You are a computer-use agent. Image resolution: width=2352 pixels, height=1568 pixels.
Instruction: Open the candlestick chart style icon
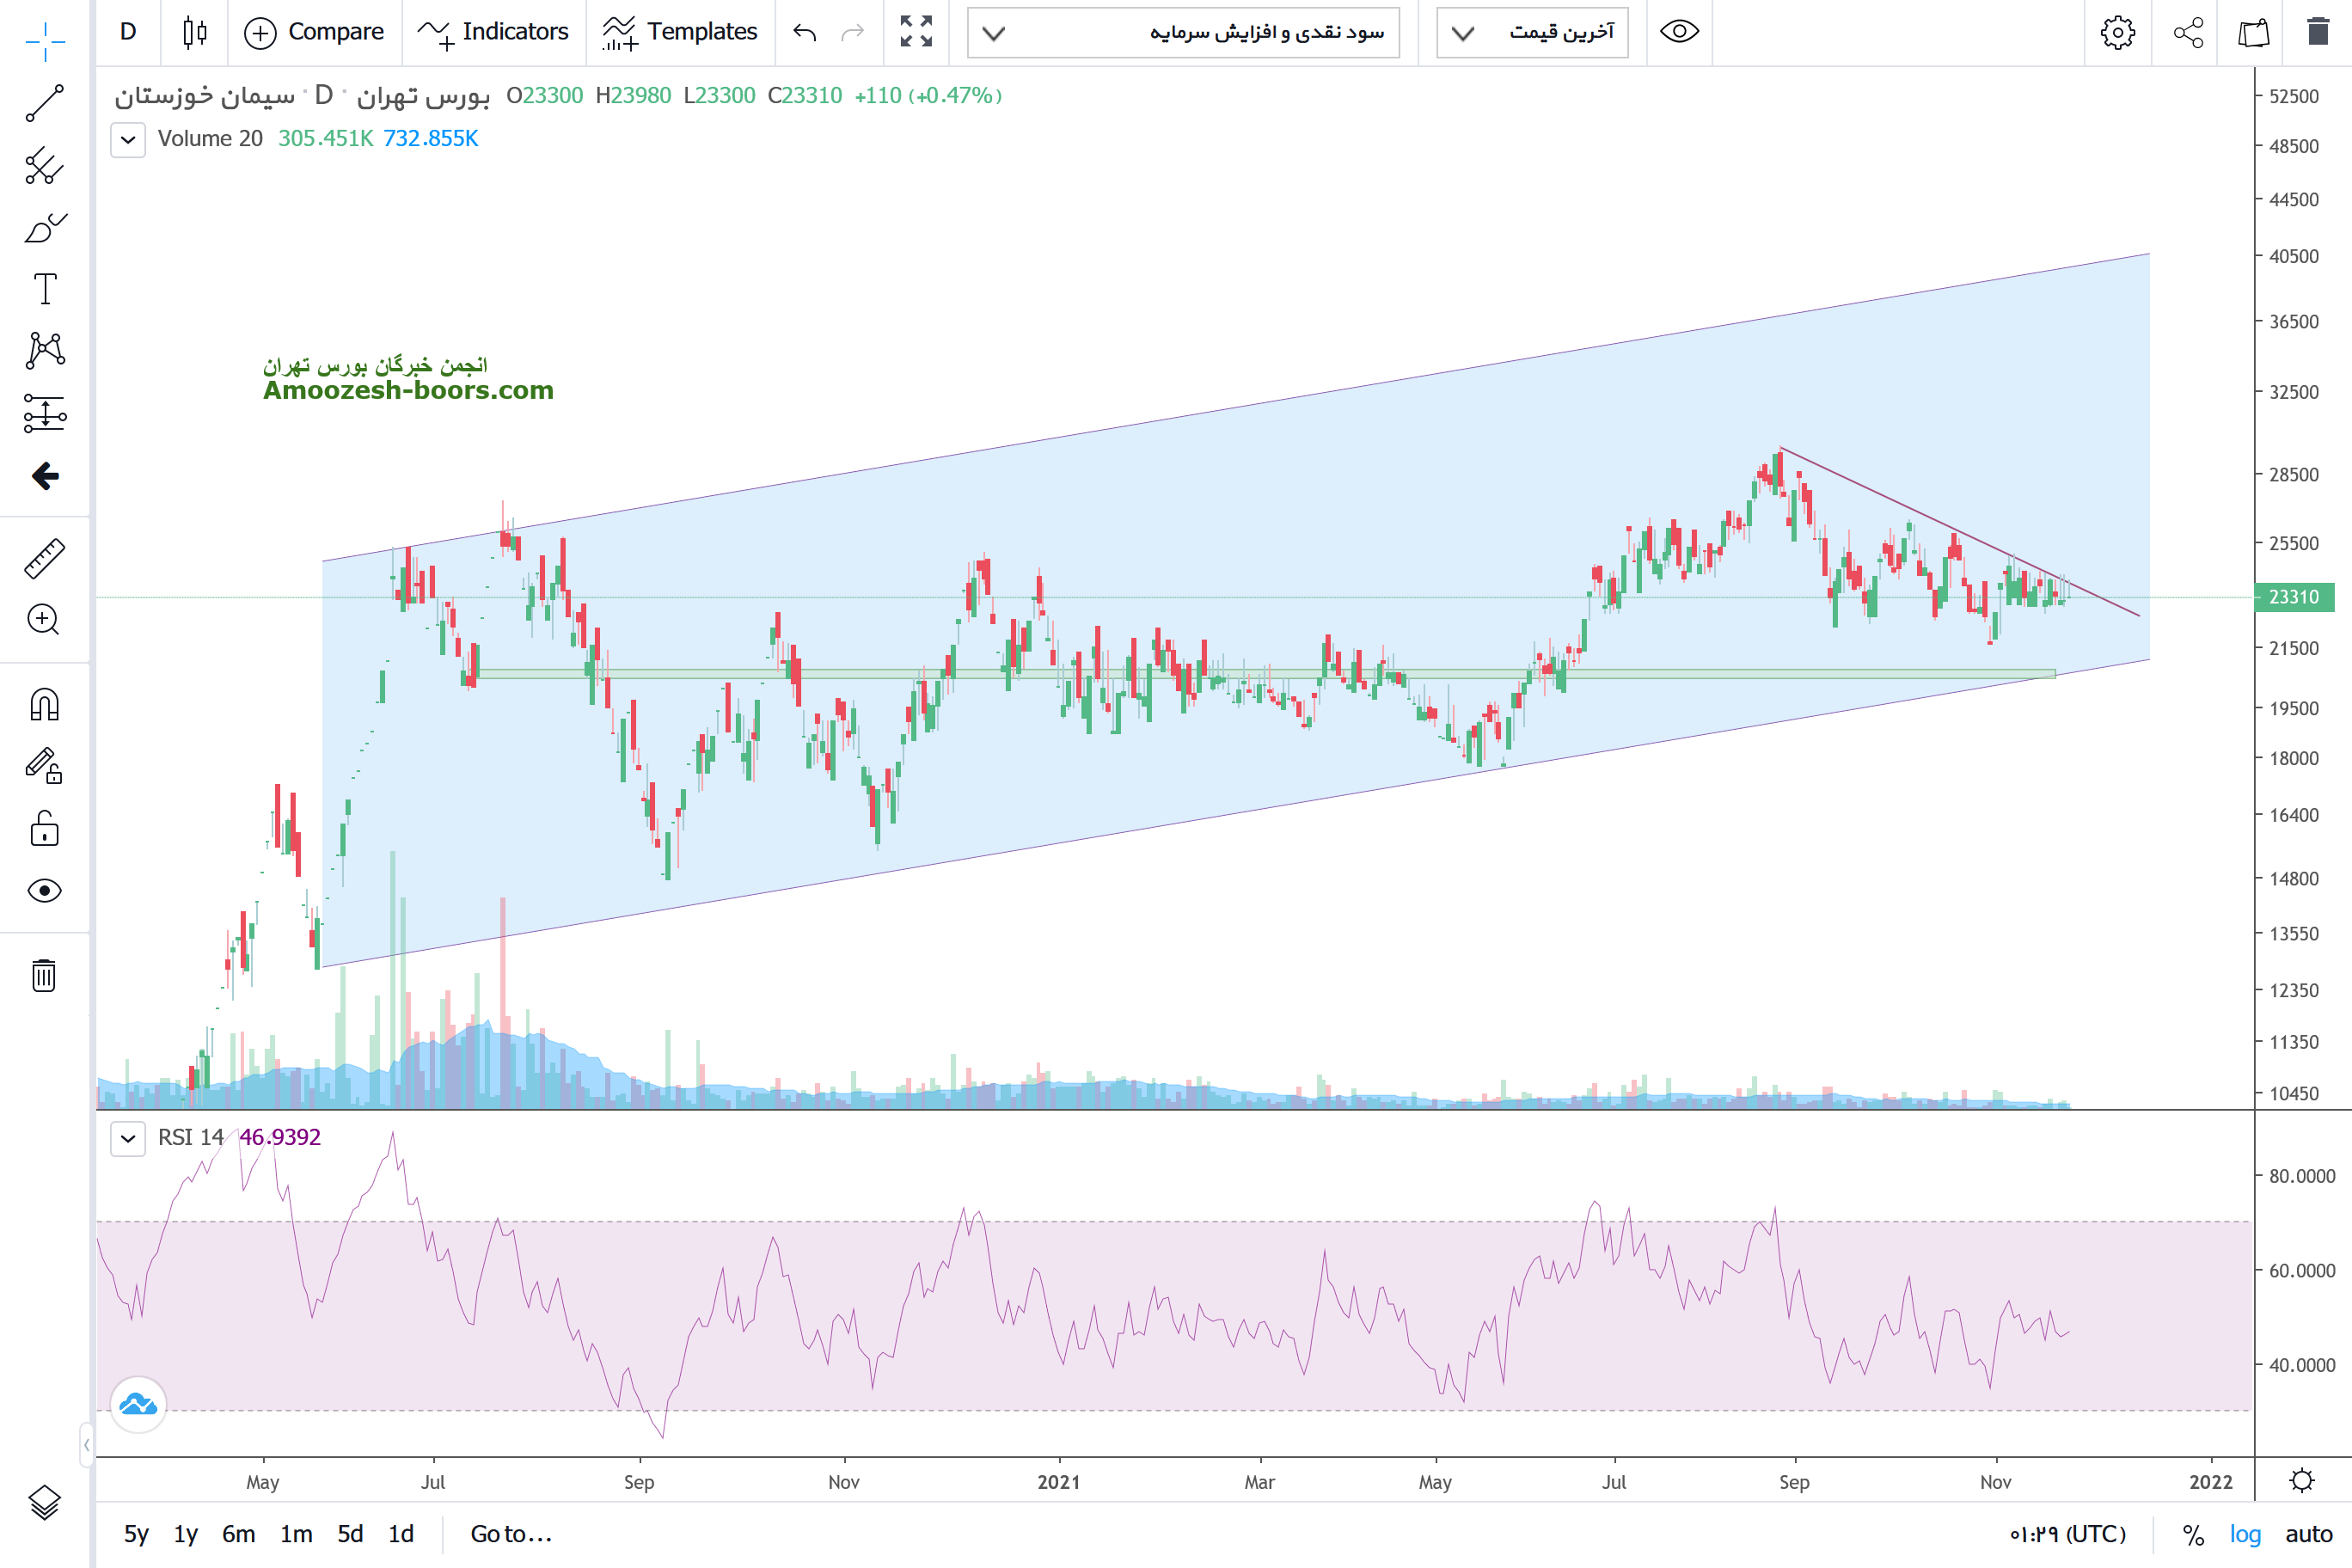(x=195, y=32)
